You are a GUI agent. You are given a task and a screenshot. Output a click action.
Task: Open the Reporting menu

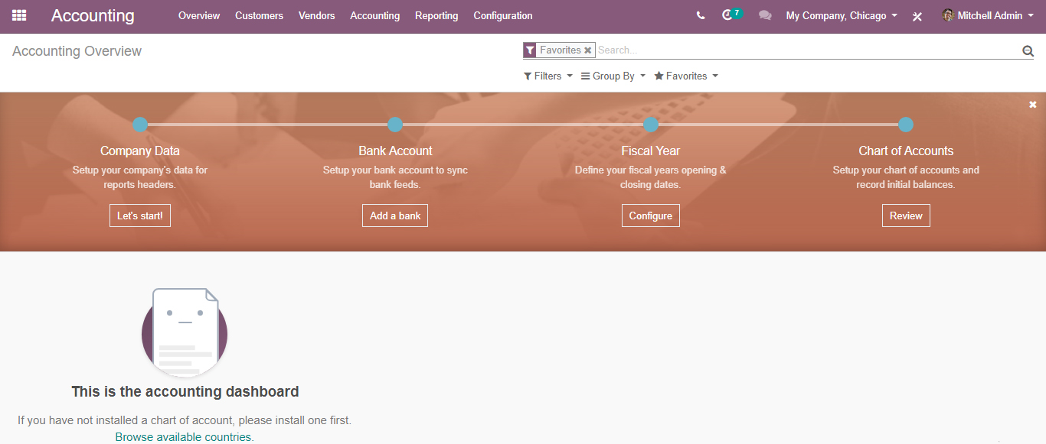tap(436, 15)
